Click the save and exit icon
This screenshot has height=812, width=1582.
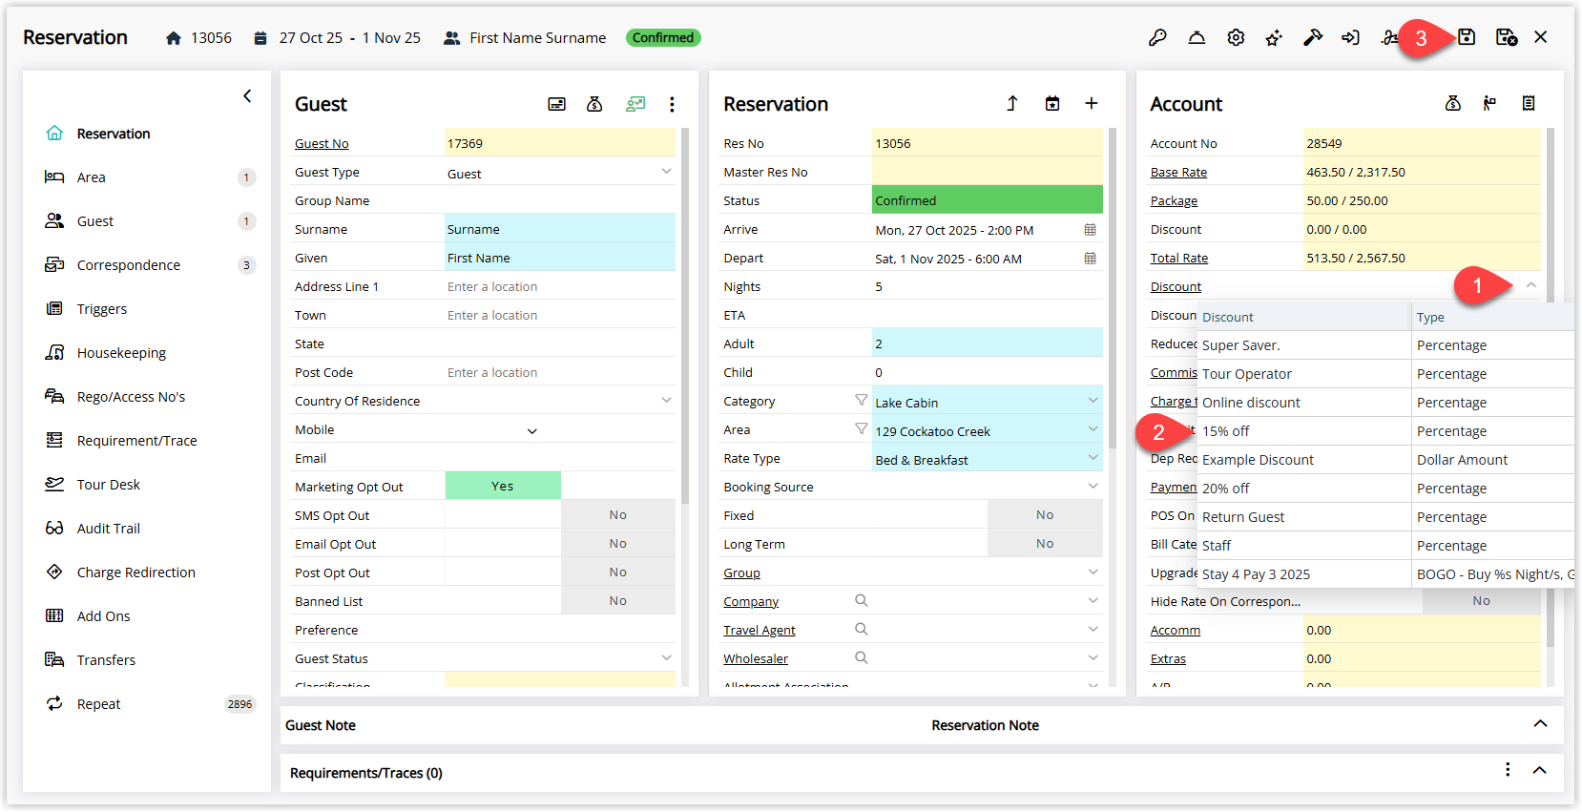coord(1507,37)
